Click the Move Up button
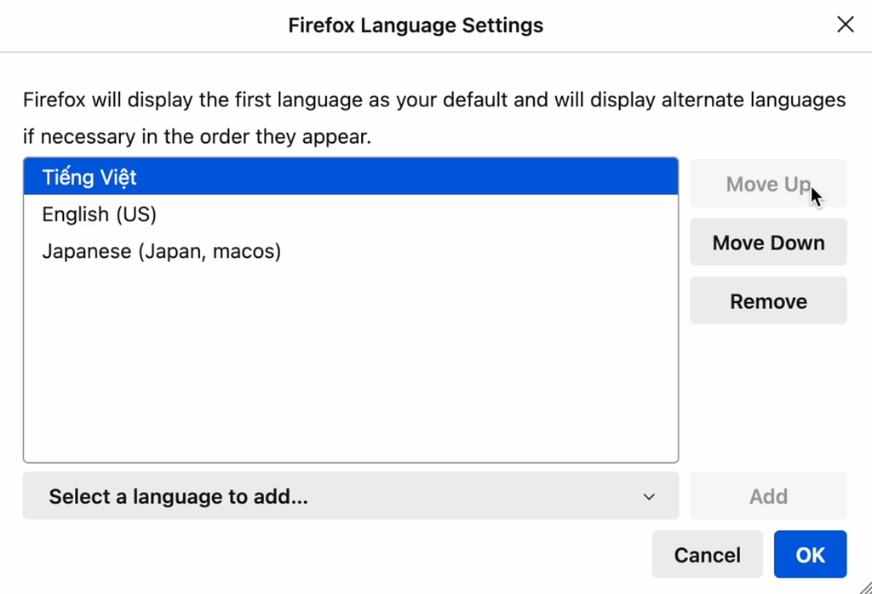Viewport: 872px width, 594px height. pos(768,184)
